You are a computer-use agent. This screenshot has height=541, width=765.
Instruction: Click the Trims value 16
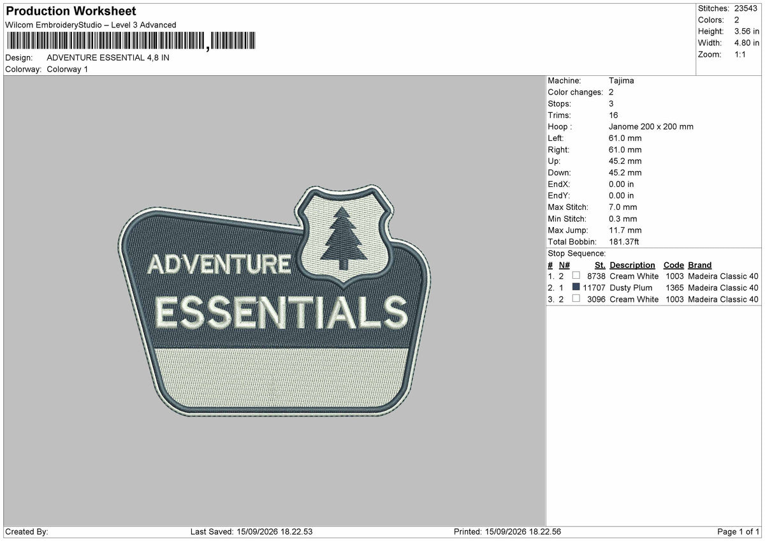613,115
